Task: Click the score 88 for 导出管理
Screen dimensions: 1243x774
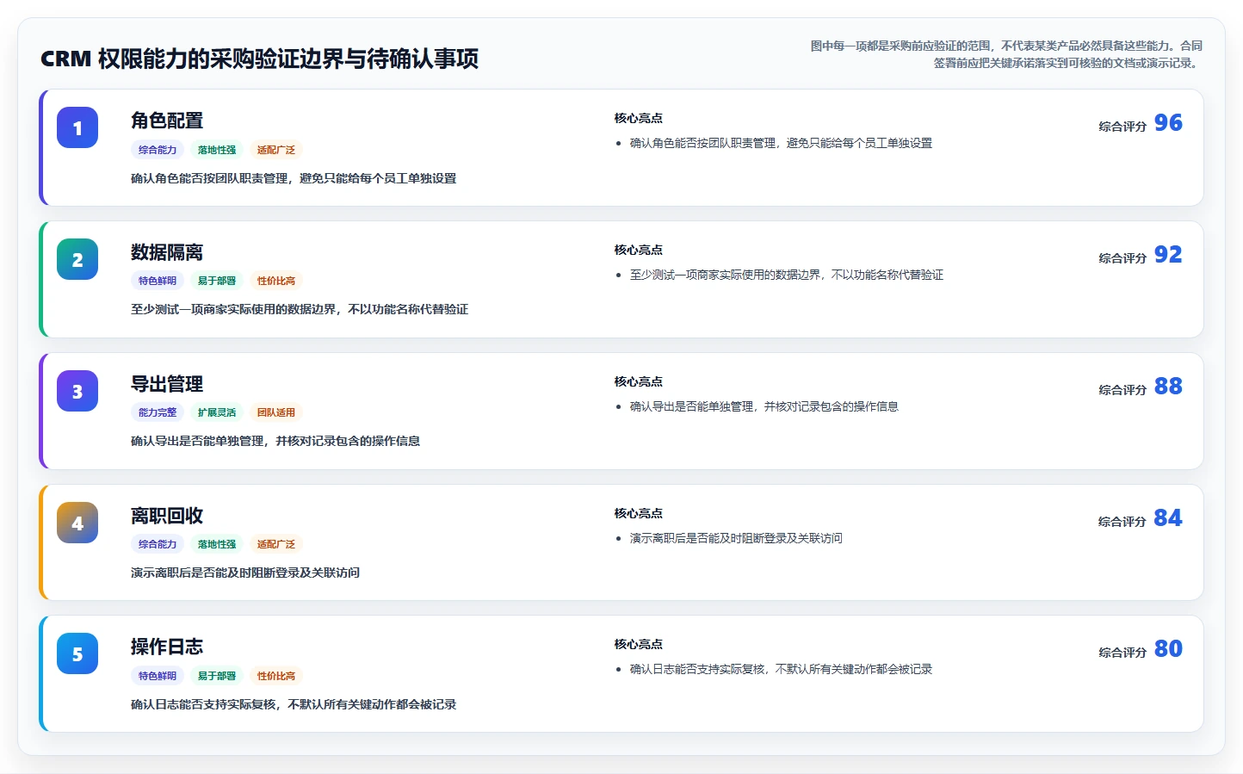Action: click(1168, 387)
